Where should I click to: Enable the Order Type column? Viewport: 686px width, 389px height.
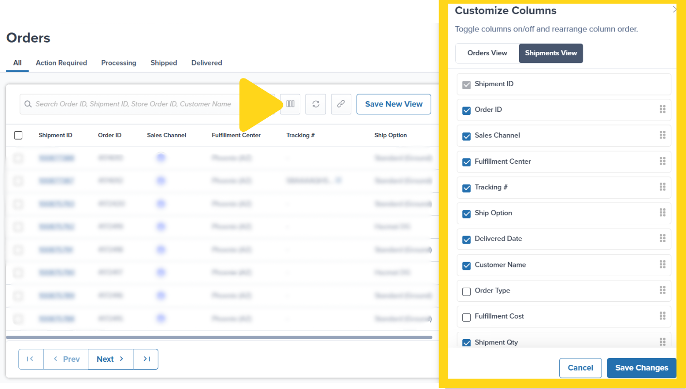coord(466,291)
